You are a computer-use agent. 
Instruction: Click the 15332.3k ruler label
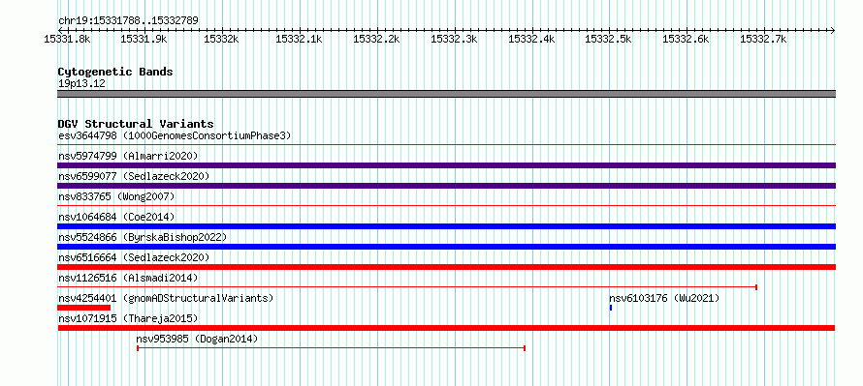(455, 39)
